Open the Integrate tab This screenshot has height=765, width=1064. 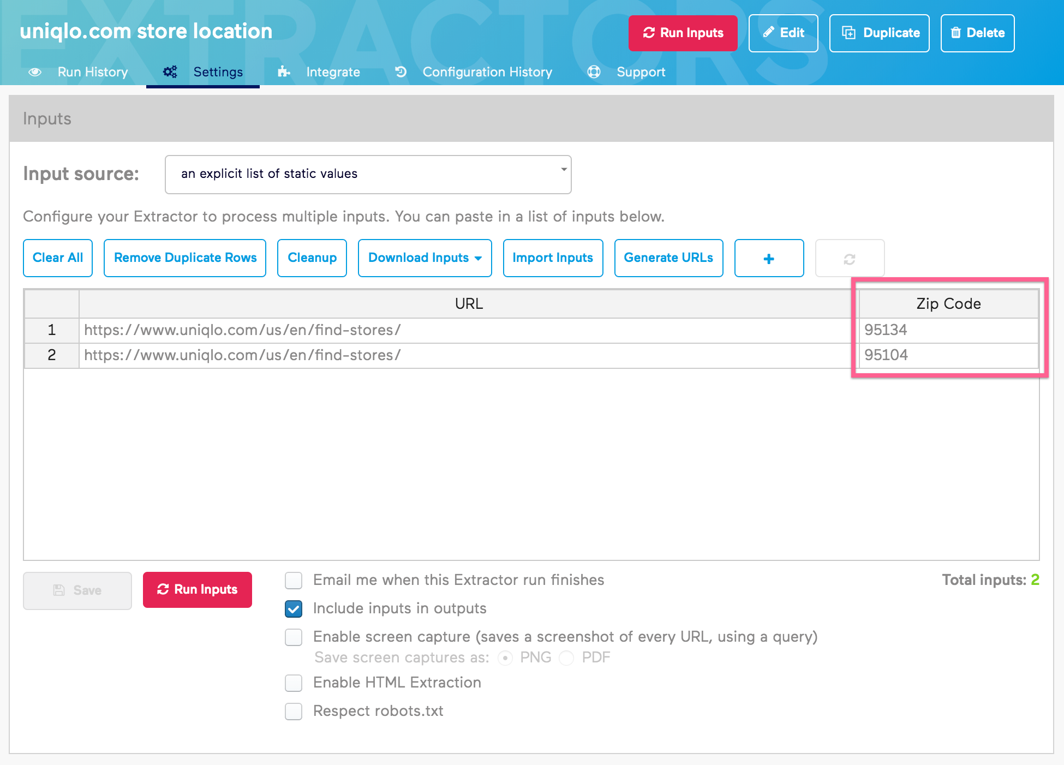(x=333, y=71)
